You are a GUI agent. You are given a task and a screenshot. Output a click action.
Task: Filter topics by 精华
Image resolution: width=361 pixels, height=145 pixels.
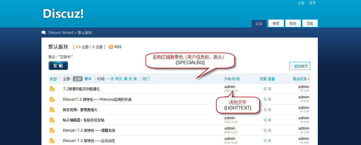coord(88,79)
